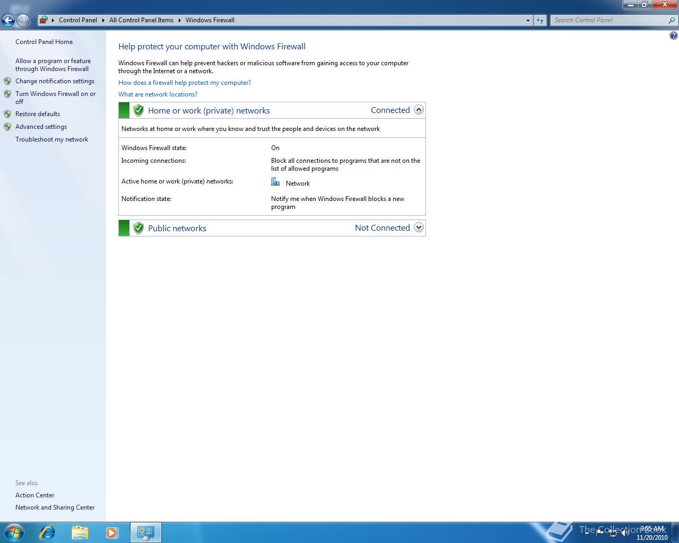Open What are network locations link
This screenshot has width=679, height=543.
point(158,94)
